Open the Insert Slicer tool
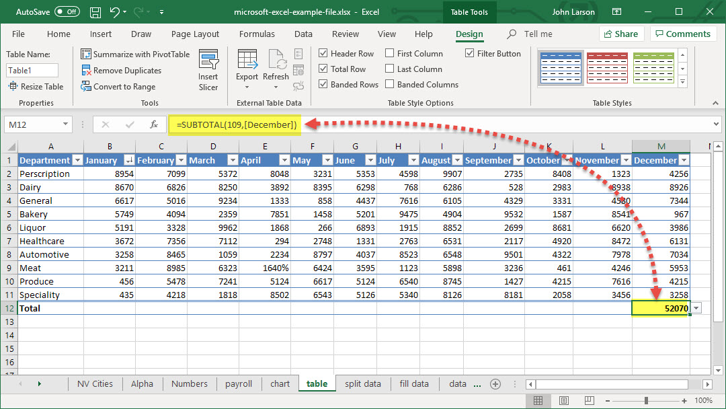This screenshot has height=409, width=726. click(x=208, y=70)
